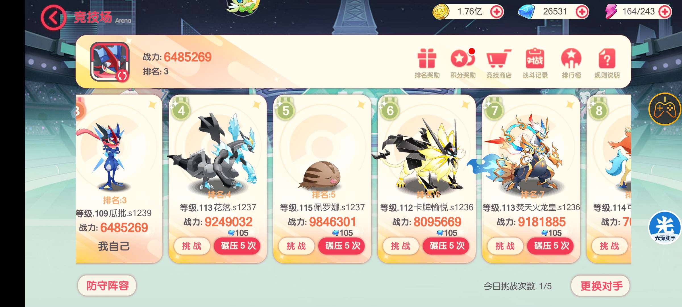Challenge rank 6 player 卡牌愉悦

[x=401, y=246]
